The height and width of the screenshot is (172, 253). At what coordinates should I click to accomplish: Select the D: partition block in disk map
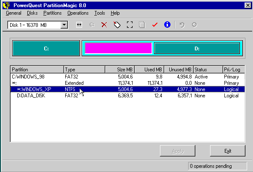(197, 48)
